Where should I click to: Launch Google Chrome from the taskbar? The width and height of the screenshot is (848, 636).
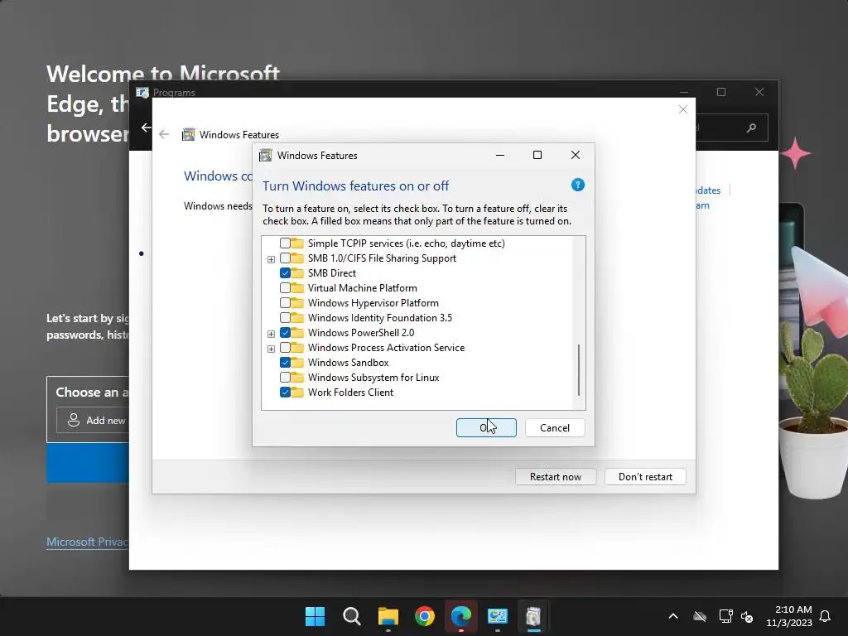point(425,616)
